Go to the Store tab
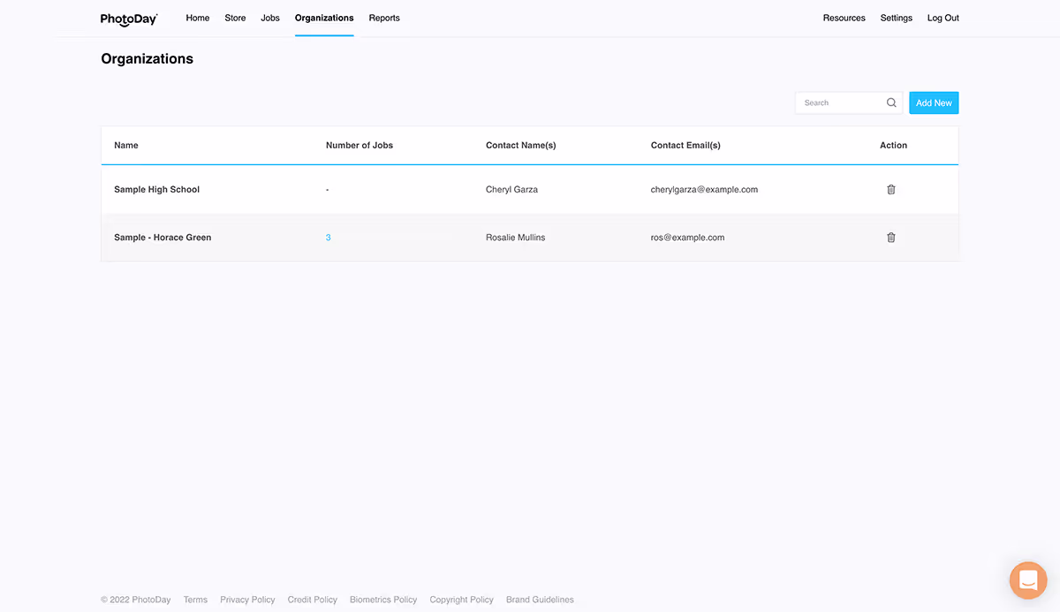 point(235,18)
